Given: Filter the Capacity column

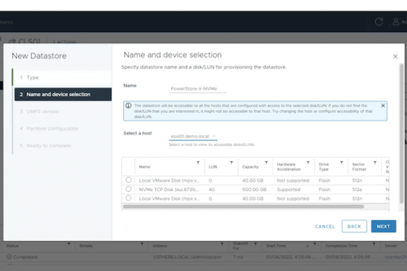Looking at the screenshot, I should coord(266,163).
